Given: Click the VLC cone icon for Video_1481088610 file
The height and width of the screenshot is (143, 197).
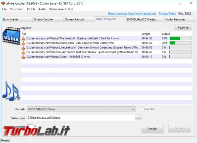Looking at the screenshot, I should (23, 57).
